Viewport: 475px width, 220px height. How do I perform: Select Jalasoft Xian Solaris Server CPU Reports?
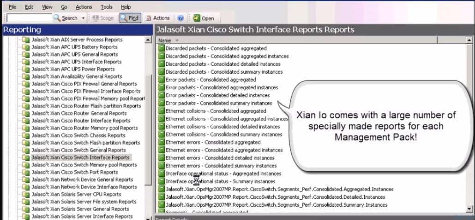(x=76, y=194)
